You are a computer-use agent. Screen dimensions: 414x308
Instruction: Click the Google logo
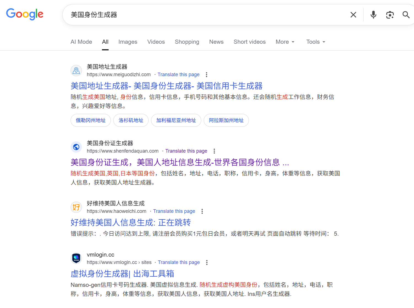(x=25, y=14)
